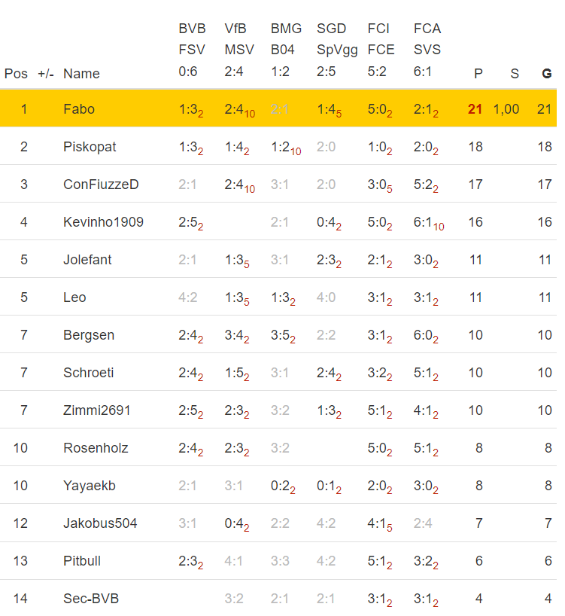Select the FCA SVS match header

(x=427, y=50)
